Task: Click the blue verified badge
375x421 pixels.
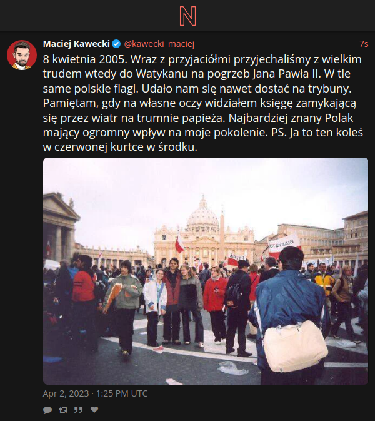Action: (x=116, y=44)
